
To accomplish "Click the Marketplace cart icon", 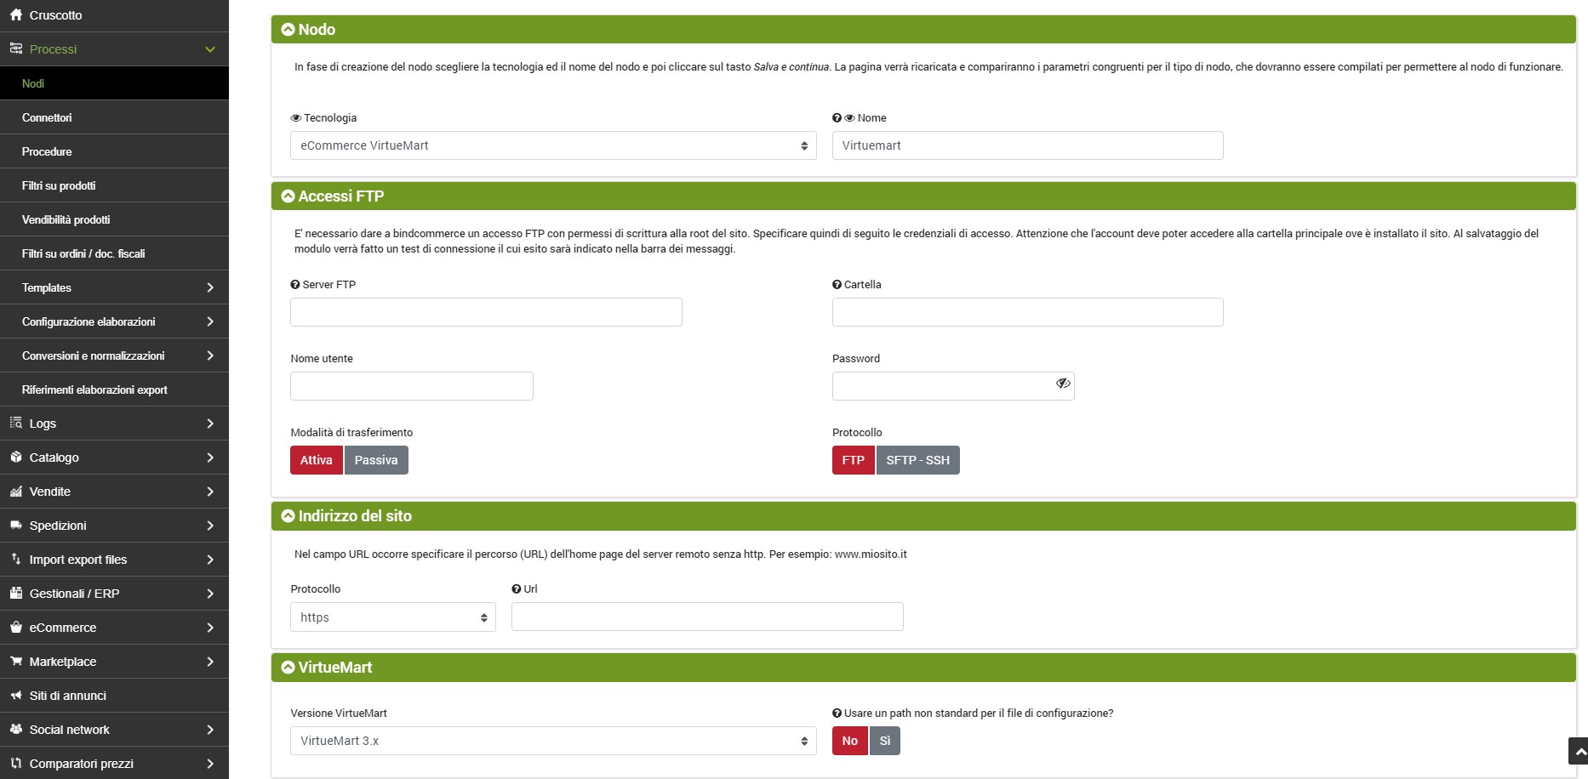I will pyautogui.click(x=16, y=661).
